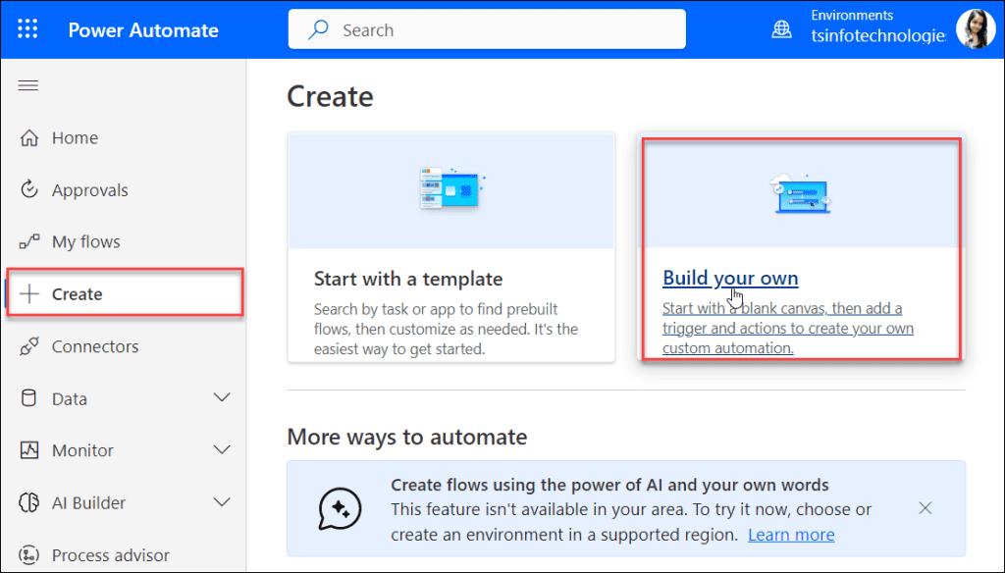Click the template card description text
Image resolution: width=1005 pixels, height=573 pixels.
pos(447,329)
